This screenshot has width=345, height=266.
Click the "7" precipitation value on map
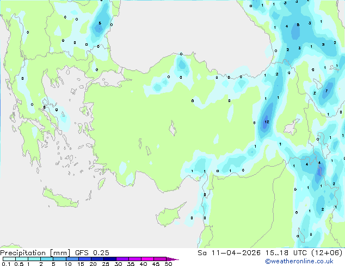pos(326,91)
